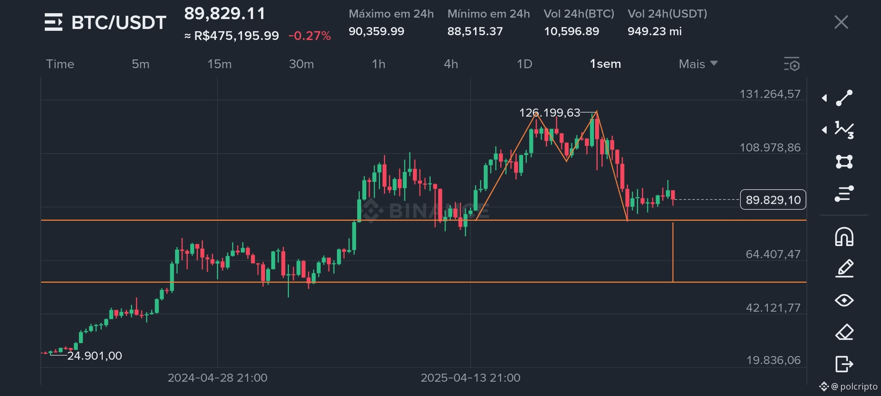Switch to the 4h timeframe
Viewport: 881px width, 396px height.
451,64
